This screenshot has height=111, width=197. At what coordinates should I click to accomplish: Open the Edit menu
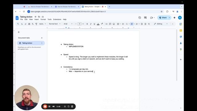pyautogui.click(x=26, y=19)
